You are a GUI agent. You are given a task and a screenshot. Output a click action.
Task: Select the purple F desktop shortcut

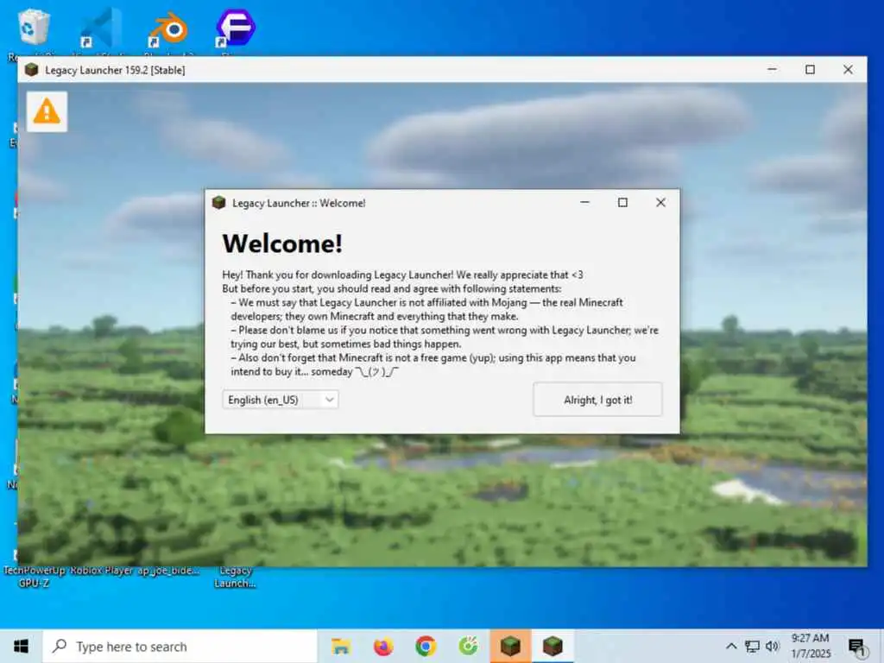click(236, 28)
